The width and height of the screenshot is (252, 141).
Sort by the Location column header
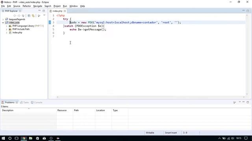103,110
